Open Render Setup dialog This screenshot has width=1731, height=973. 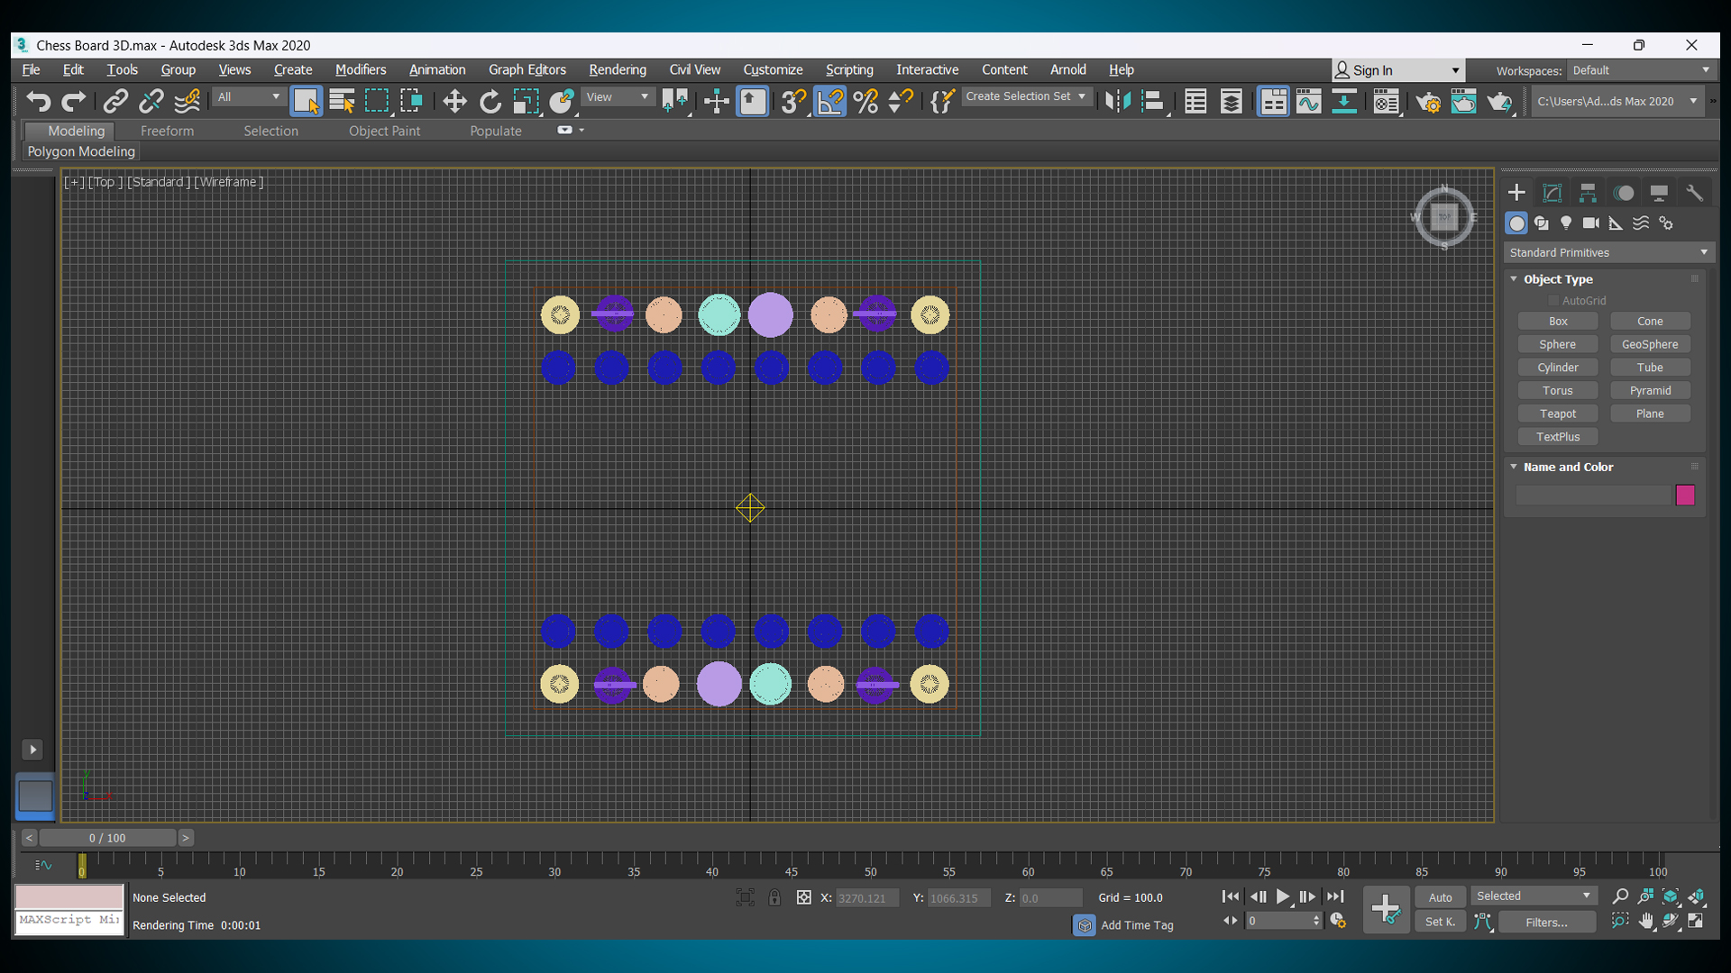click(1428, 101)
